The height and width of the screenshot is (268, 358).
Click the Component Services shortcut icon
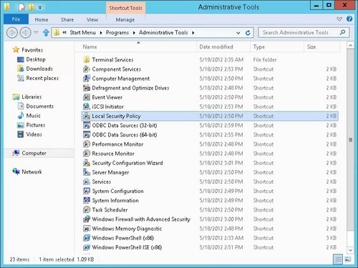point(87,69)
